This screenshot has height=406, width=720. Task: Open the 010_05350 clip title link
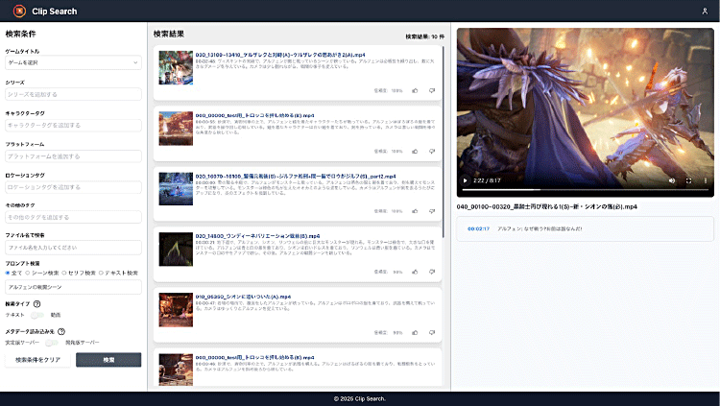click(243, 297)
